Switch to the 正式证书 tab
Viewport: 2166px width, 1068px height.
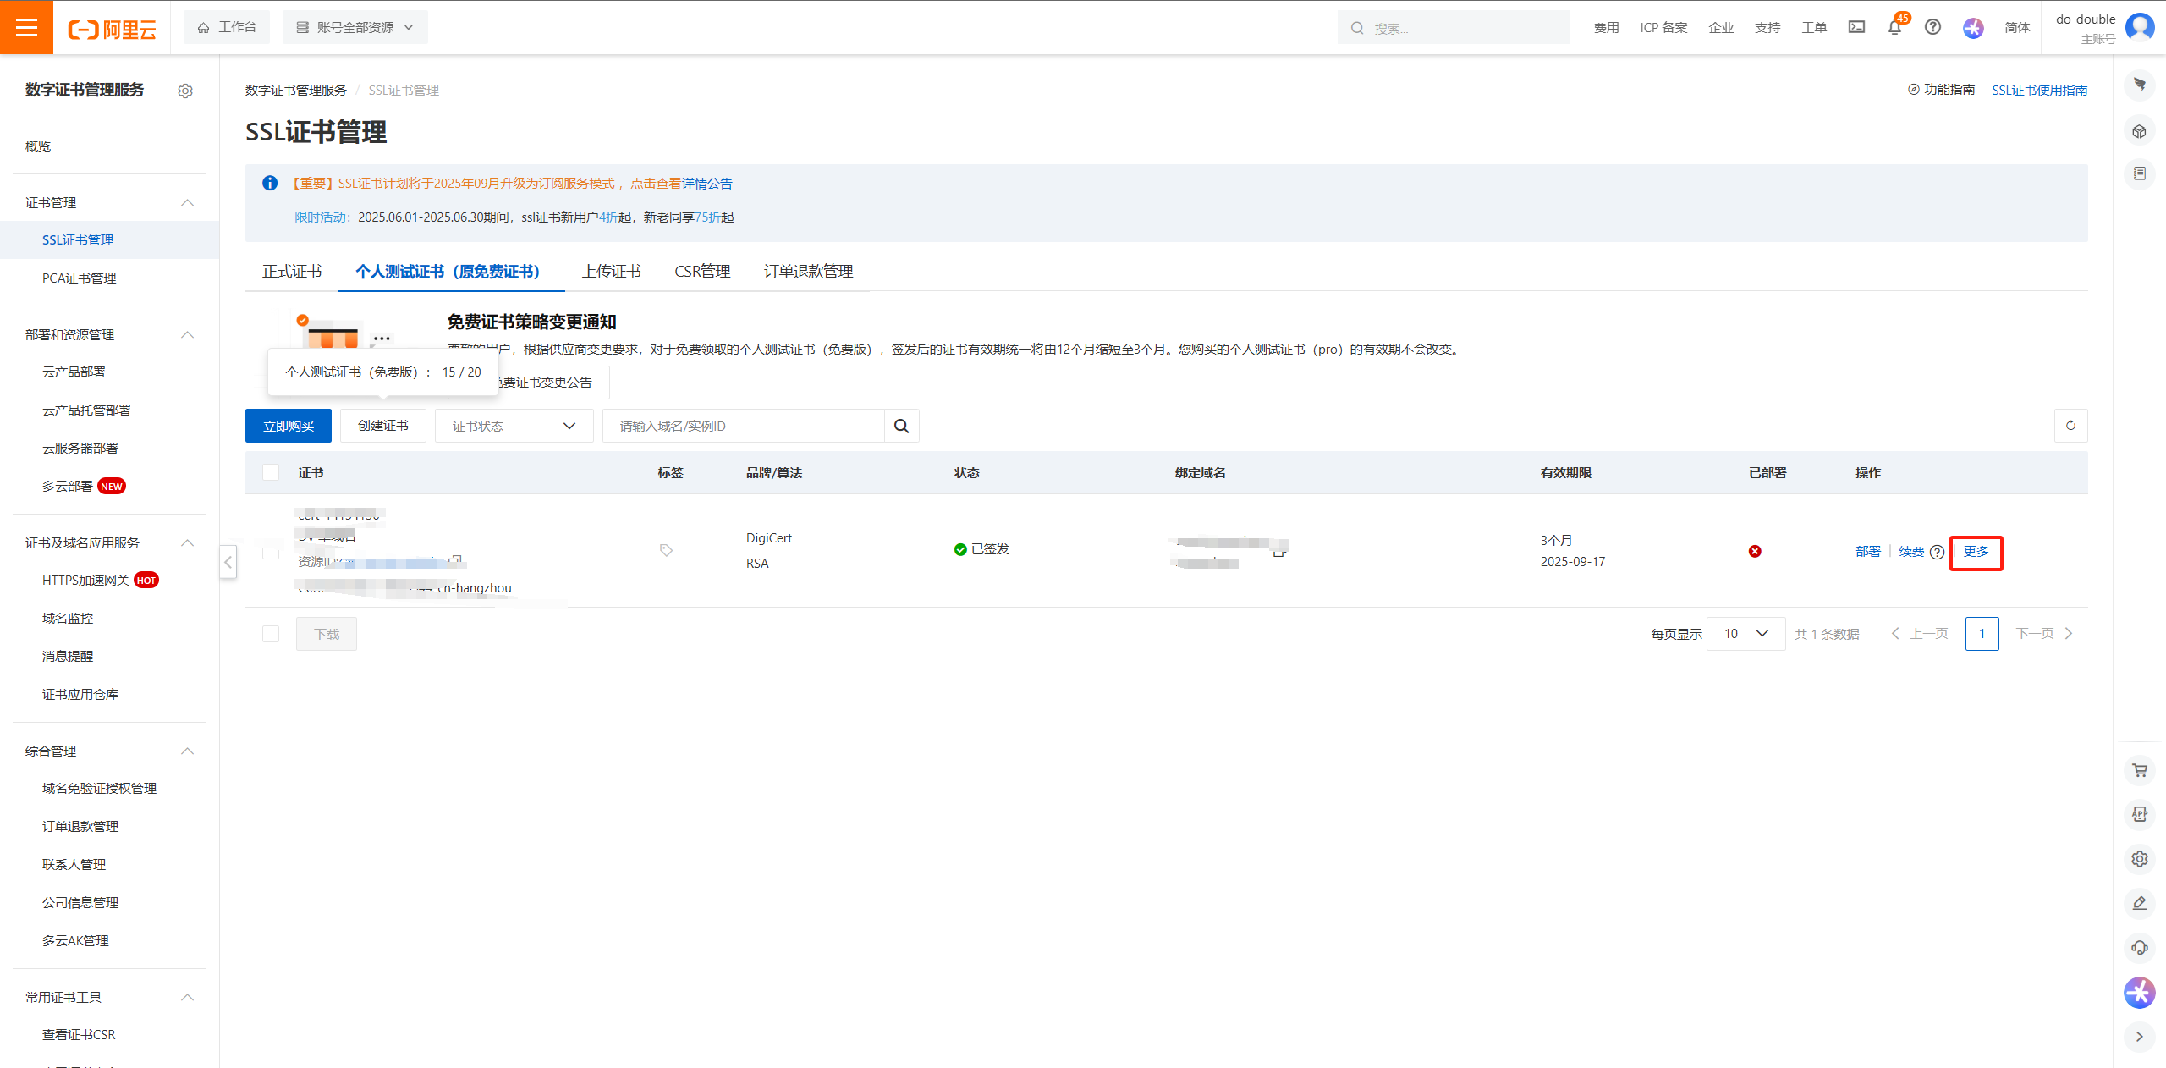[x=292, y=272]
